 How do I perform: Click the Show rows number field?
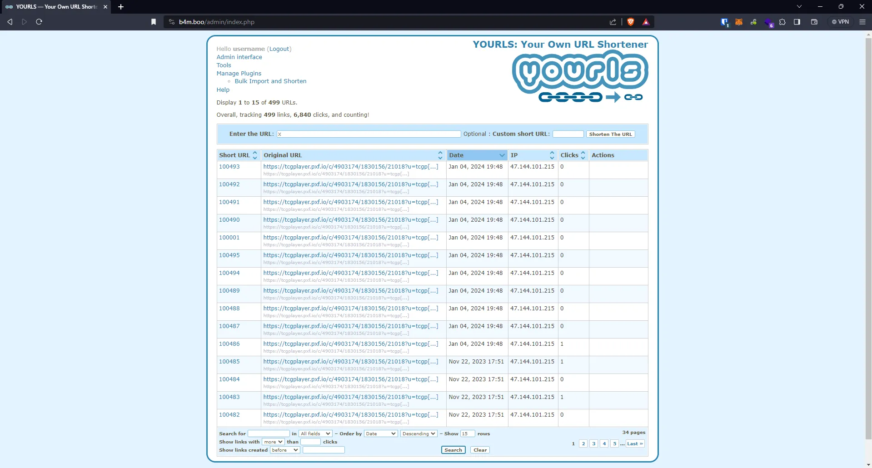click(x=468, y=433)
